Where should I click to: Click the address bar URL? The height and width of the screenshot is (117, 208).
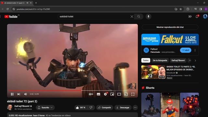(33, 9)
